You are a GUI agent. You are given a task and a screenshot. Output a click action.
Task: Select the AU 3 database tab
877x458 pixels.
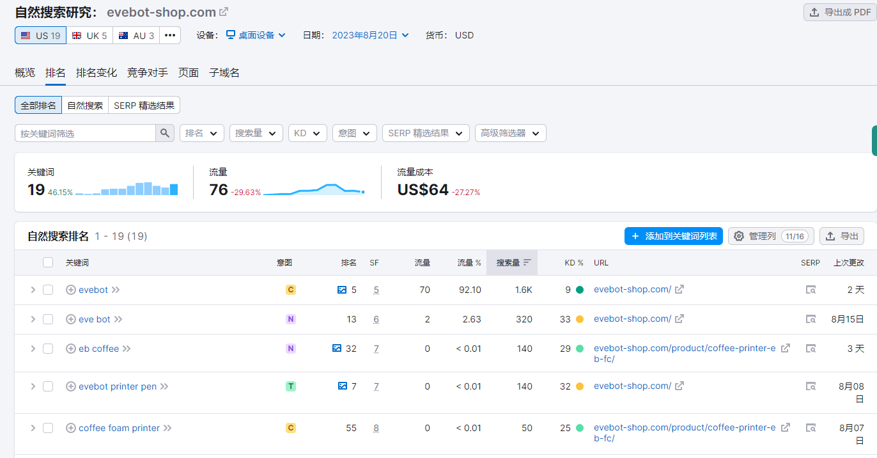pyautogui.click(x=136, y=35)
